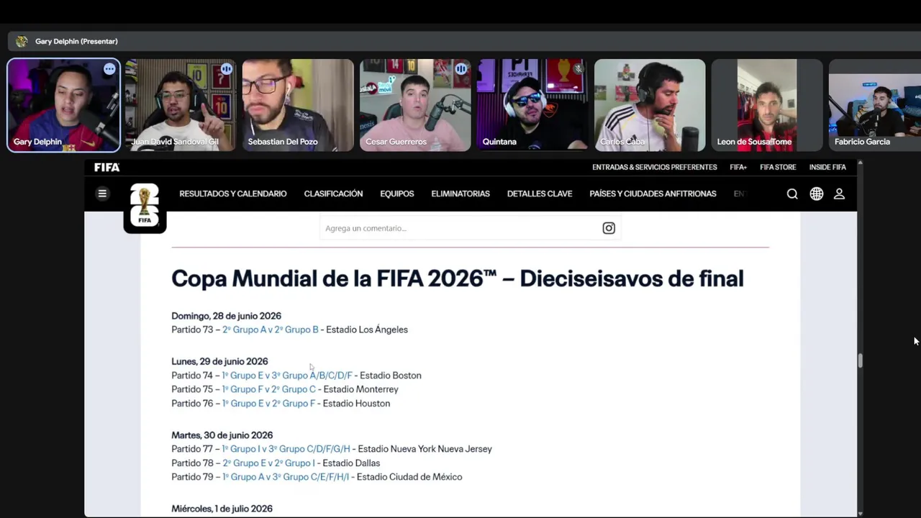Open match link 2º Grupo E v 2º Grupo I
The image size is (921, 518).
[x=268, y=463]
